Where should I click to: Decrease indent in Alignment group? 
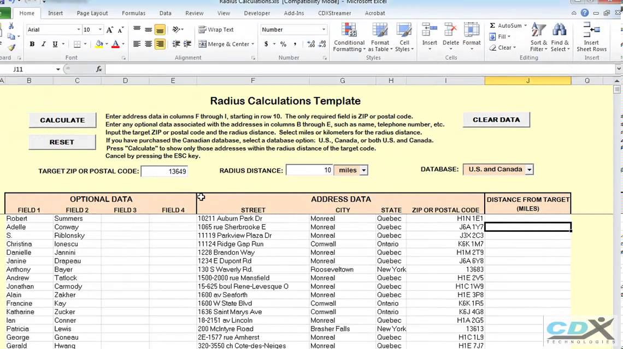pos(176,44)
